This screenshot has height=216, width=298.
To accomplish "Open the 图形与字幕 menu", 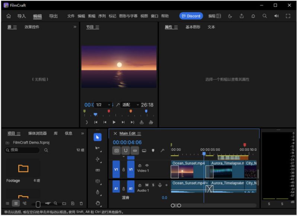I will [128, 16].
